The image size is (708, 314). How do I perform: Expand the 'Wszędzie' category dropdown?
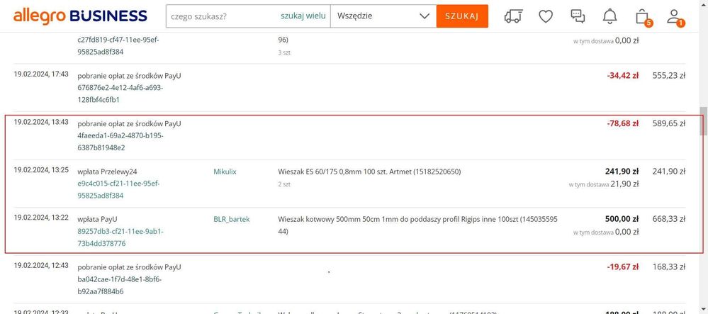[x=383, y=16]
